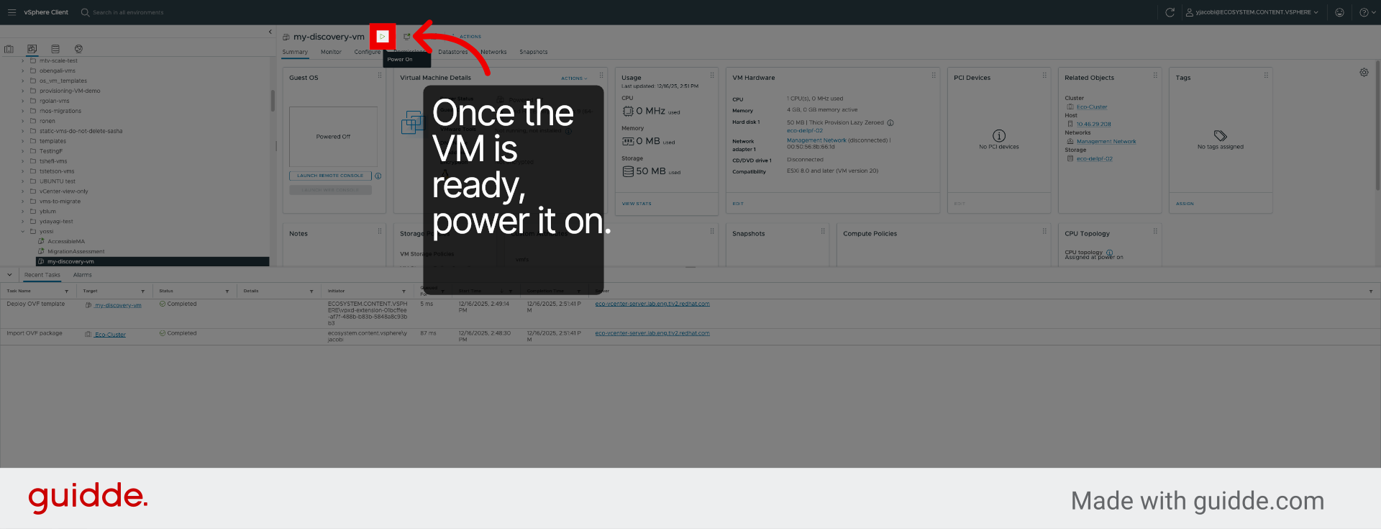1381x529 pixels.
Task: Open the Summary tab
Action: (x=295, y=52)
